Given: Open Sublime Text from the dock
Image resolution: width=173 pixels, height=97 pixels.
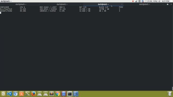Looking at the screenshot, I should coord(52,94).
